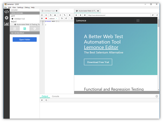The image size is (163, 122).
Task: Click the URL address input field
Action: (x=119, y=15)
